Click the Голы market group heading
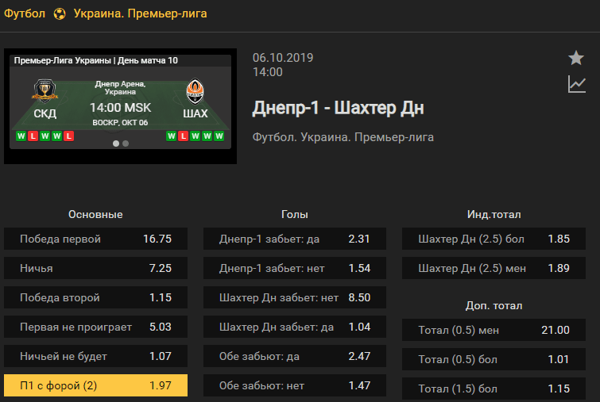Viewport: 600px width, 402px height. 295,214
